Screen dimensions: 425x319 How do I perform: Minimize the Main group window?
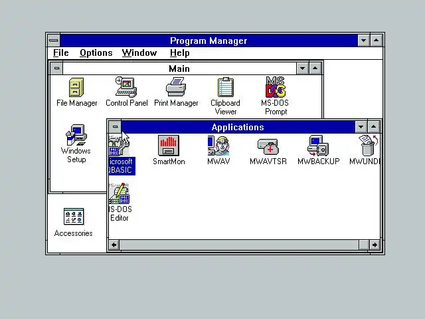pos(303,68)
